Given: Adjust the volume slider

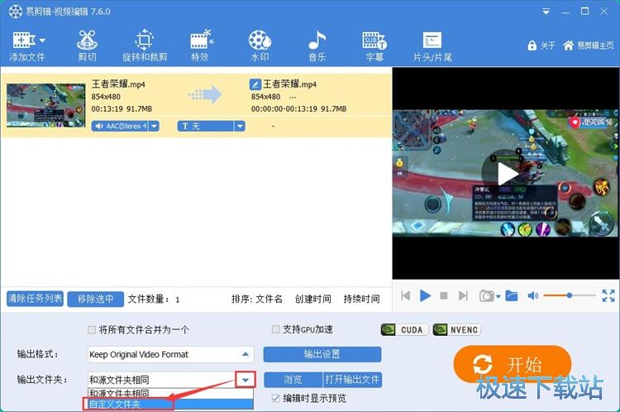Looking at the screenshot, I should click(570, 295).
